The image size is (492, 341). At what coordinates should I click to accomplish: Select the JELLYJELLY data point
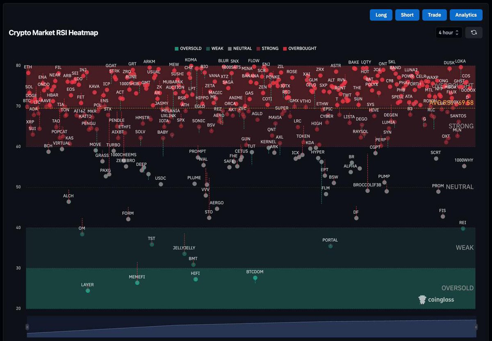[x=184, y=254]
